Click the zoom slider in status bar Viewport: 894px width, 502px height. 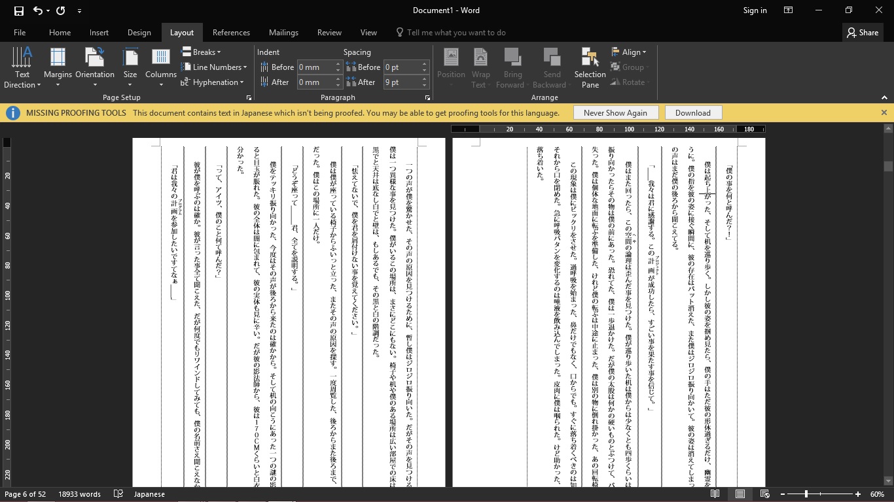click(x=806, y=494)
